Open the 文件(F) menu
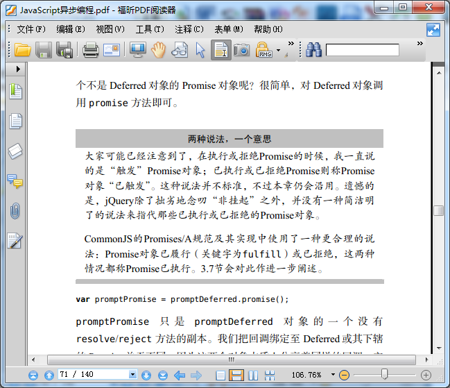This screenshot has width=450, height=388. click(31, 29)
